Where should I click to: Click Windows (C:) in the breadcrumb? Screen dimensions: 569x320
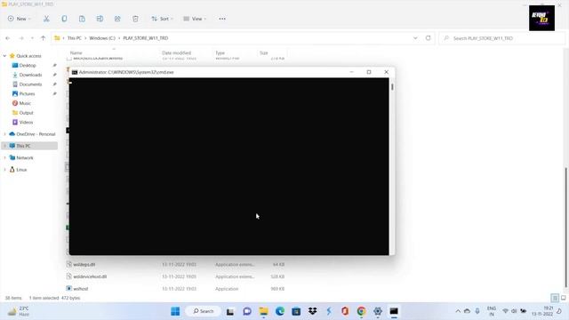tap(102, 38)
